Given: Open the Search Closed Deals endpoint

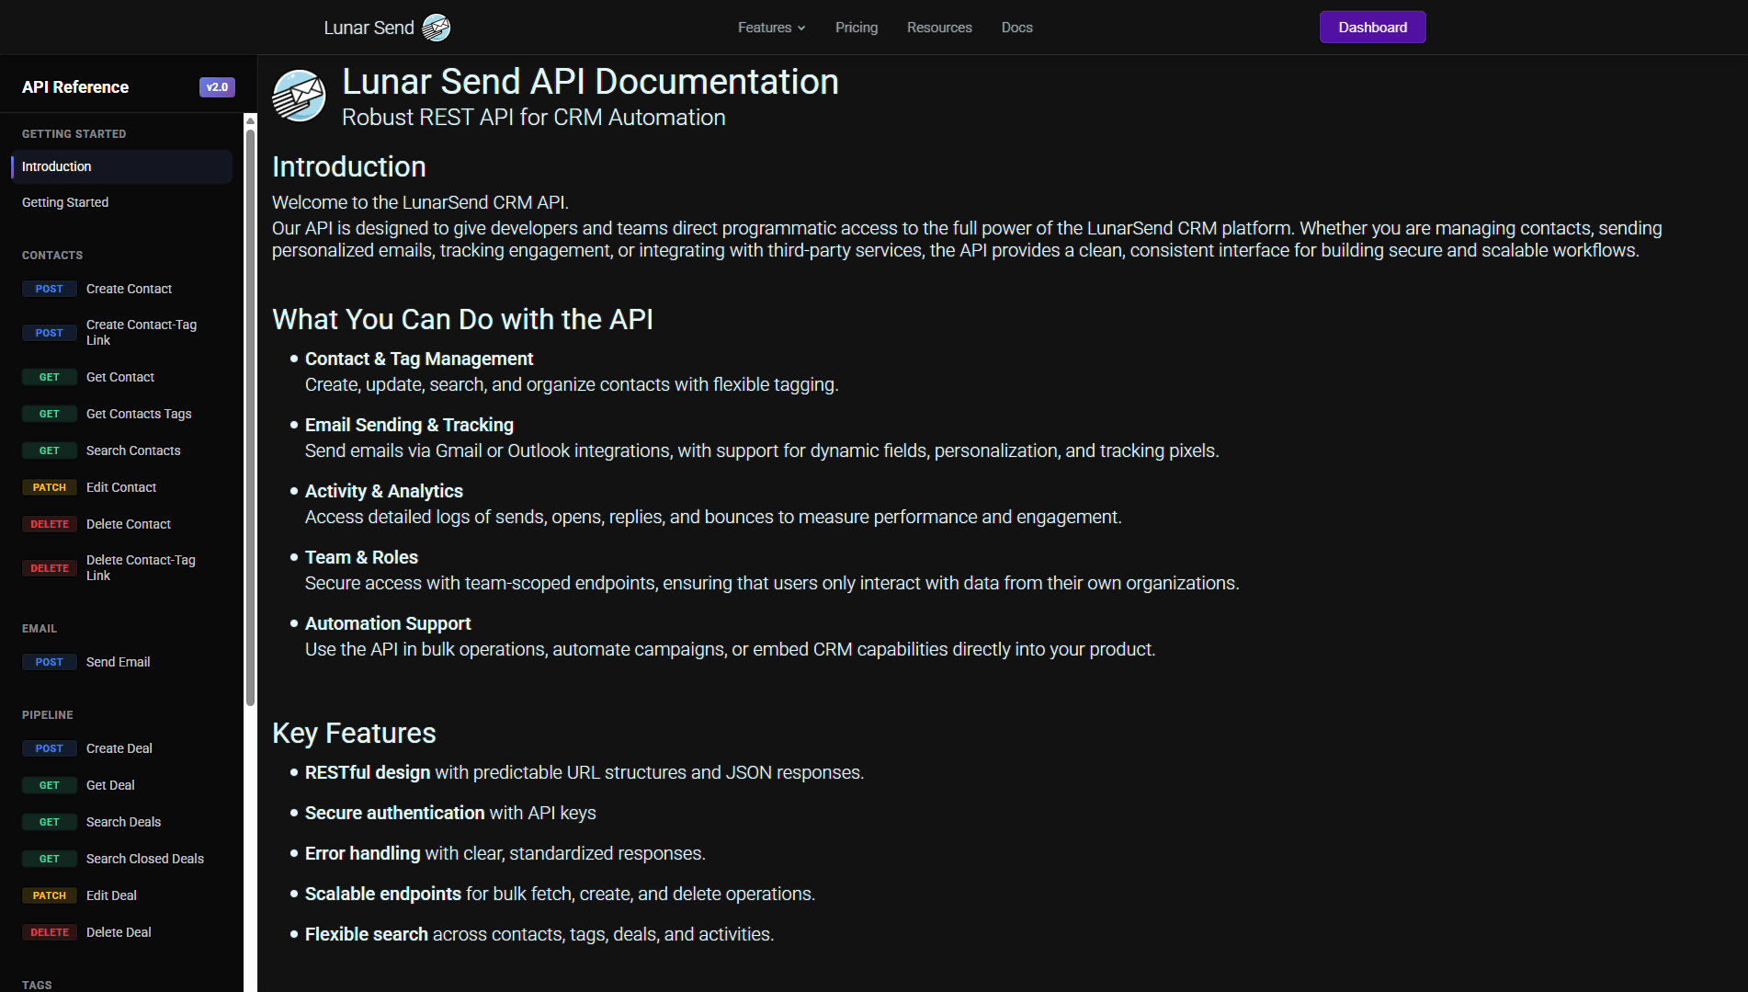Looking at the screenshot, I should coord(144,859).
